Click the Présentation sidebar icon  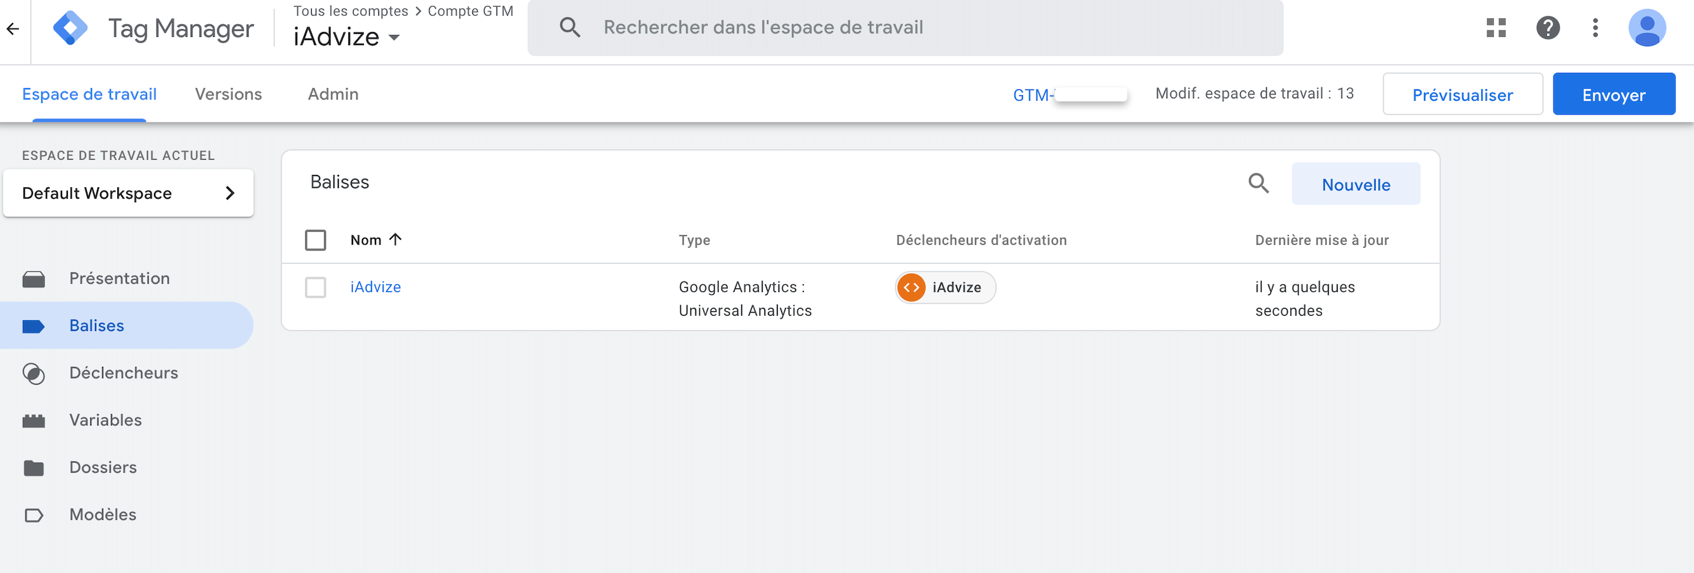34,280
